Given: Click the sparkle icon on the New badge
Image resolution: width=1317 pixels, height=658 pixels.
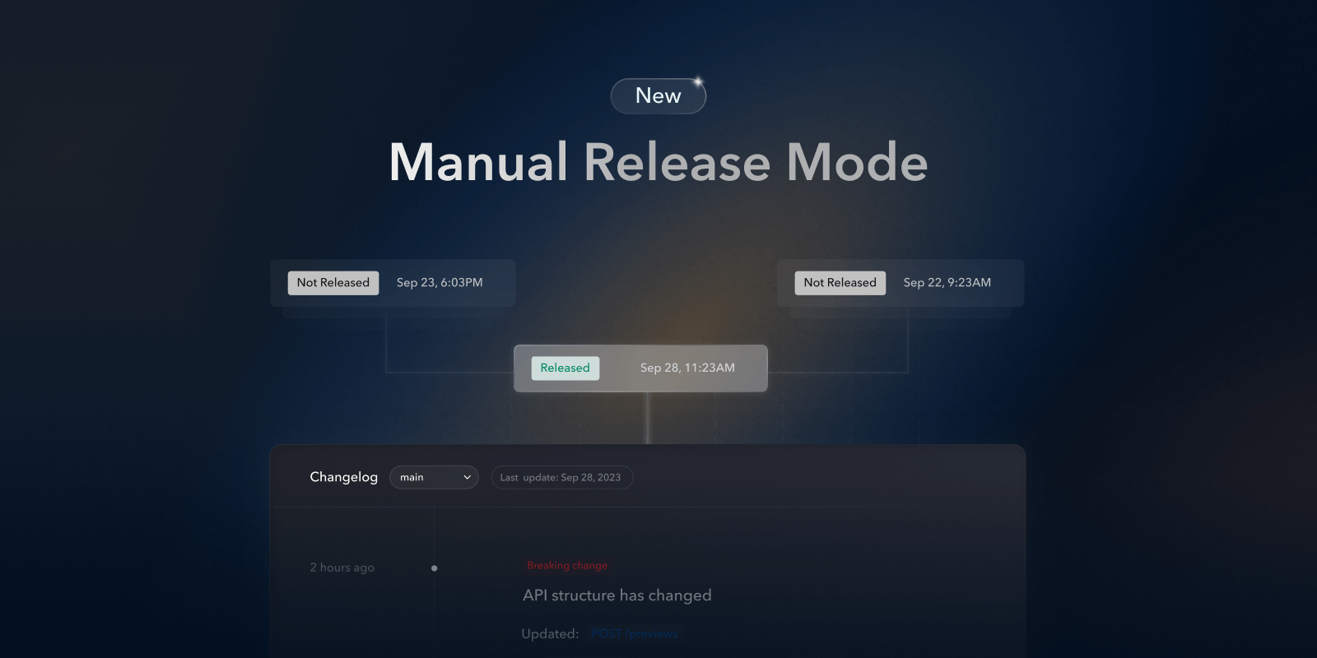Looking at the screenshot, I should coord(698,81).
